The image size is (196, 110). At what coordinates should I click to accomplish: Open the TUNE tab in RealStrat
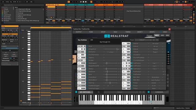coord(91,32)
